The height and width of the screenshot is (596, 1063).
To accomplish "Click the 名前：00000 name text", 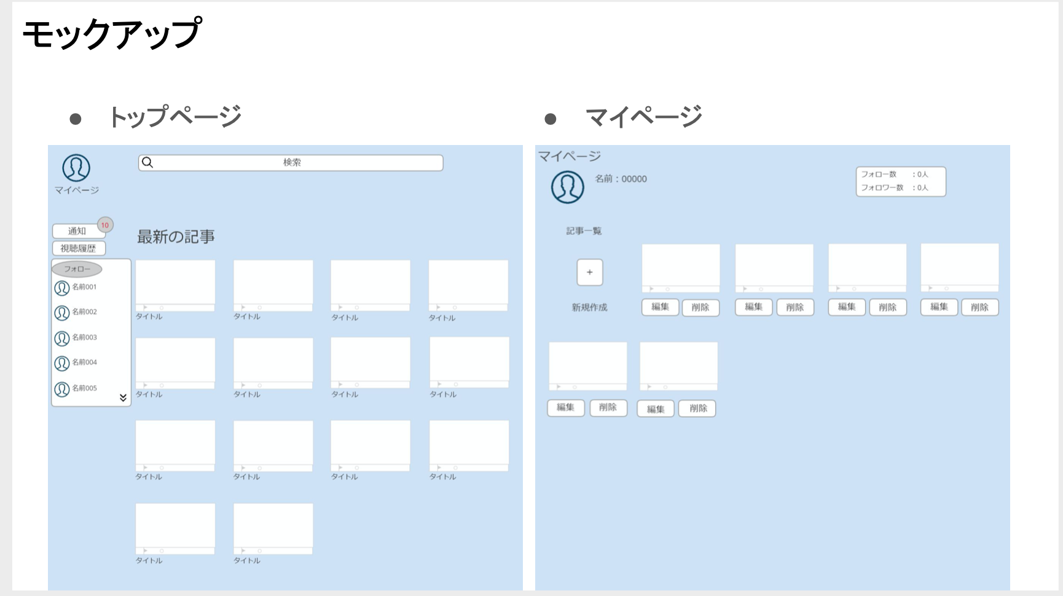I will coord(621,179).
